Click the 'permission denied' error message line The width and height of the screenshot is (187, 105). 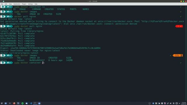[92, 23]
